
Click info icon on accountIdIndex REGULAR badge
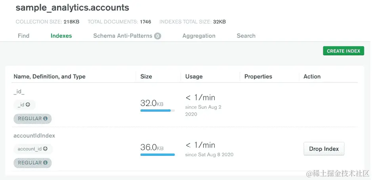pyautogui.click(x=45, y=163)
